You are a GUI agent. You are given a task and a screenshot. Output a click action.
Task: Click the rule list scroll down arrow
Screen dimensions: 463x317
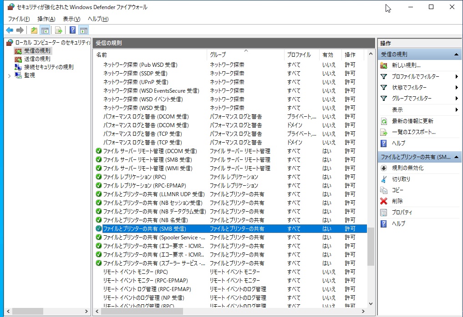tap(371, 304)
